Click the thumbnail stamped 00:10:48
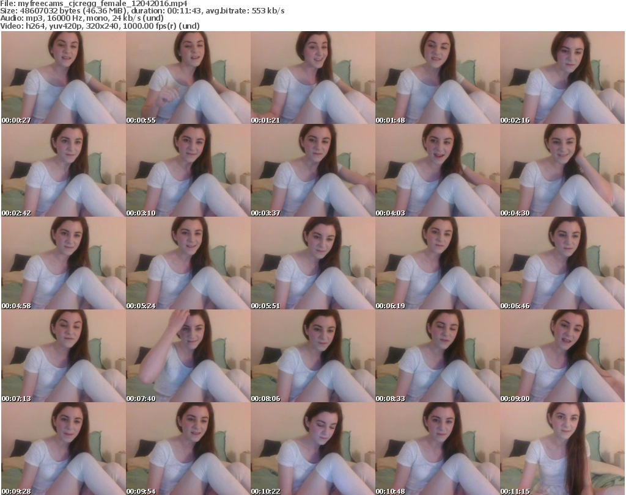Screen dimensions: 626x495 (438, 449)
